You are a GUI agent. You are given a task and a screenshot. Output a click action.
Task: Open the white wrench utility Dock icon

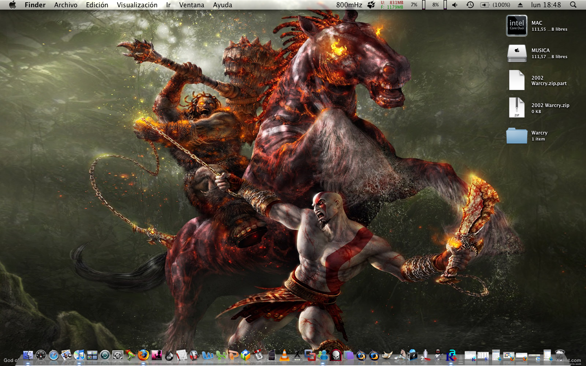(x=425, y=355)
